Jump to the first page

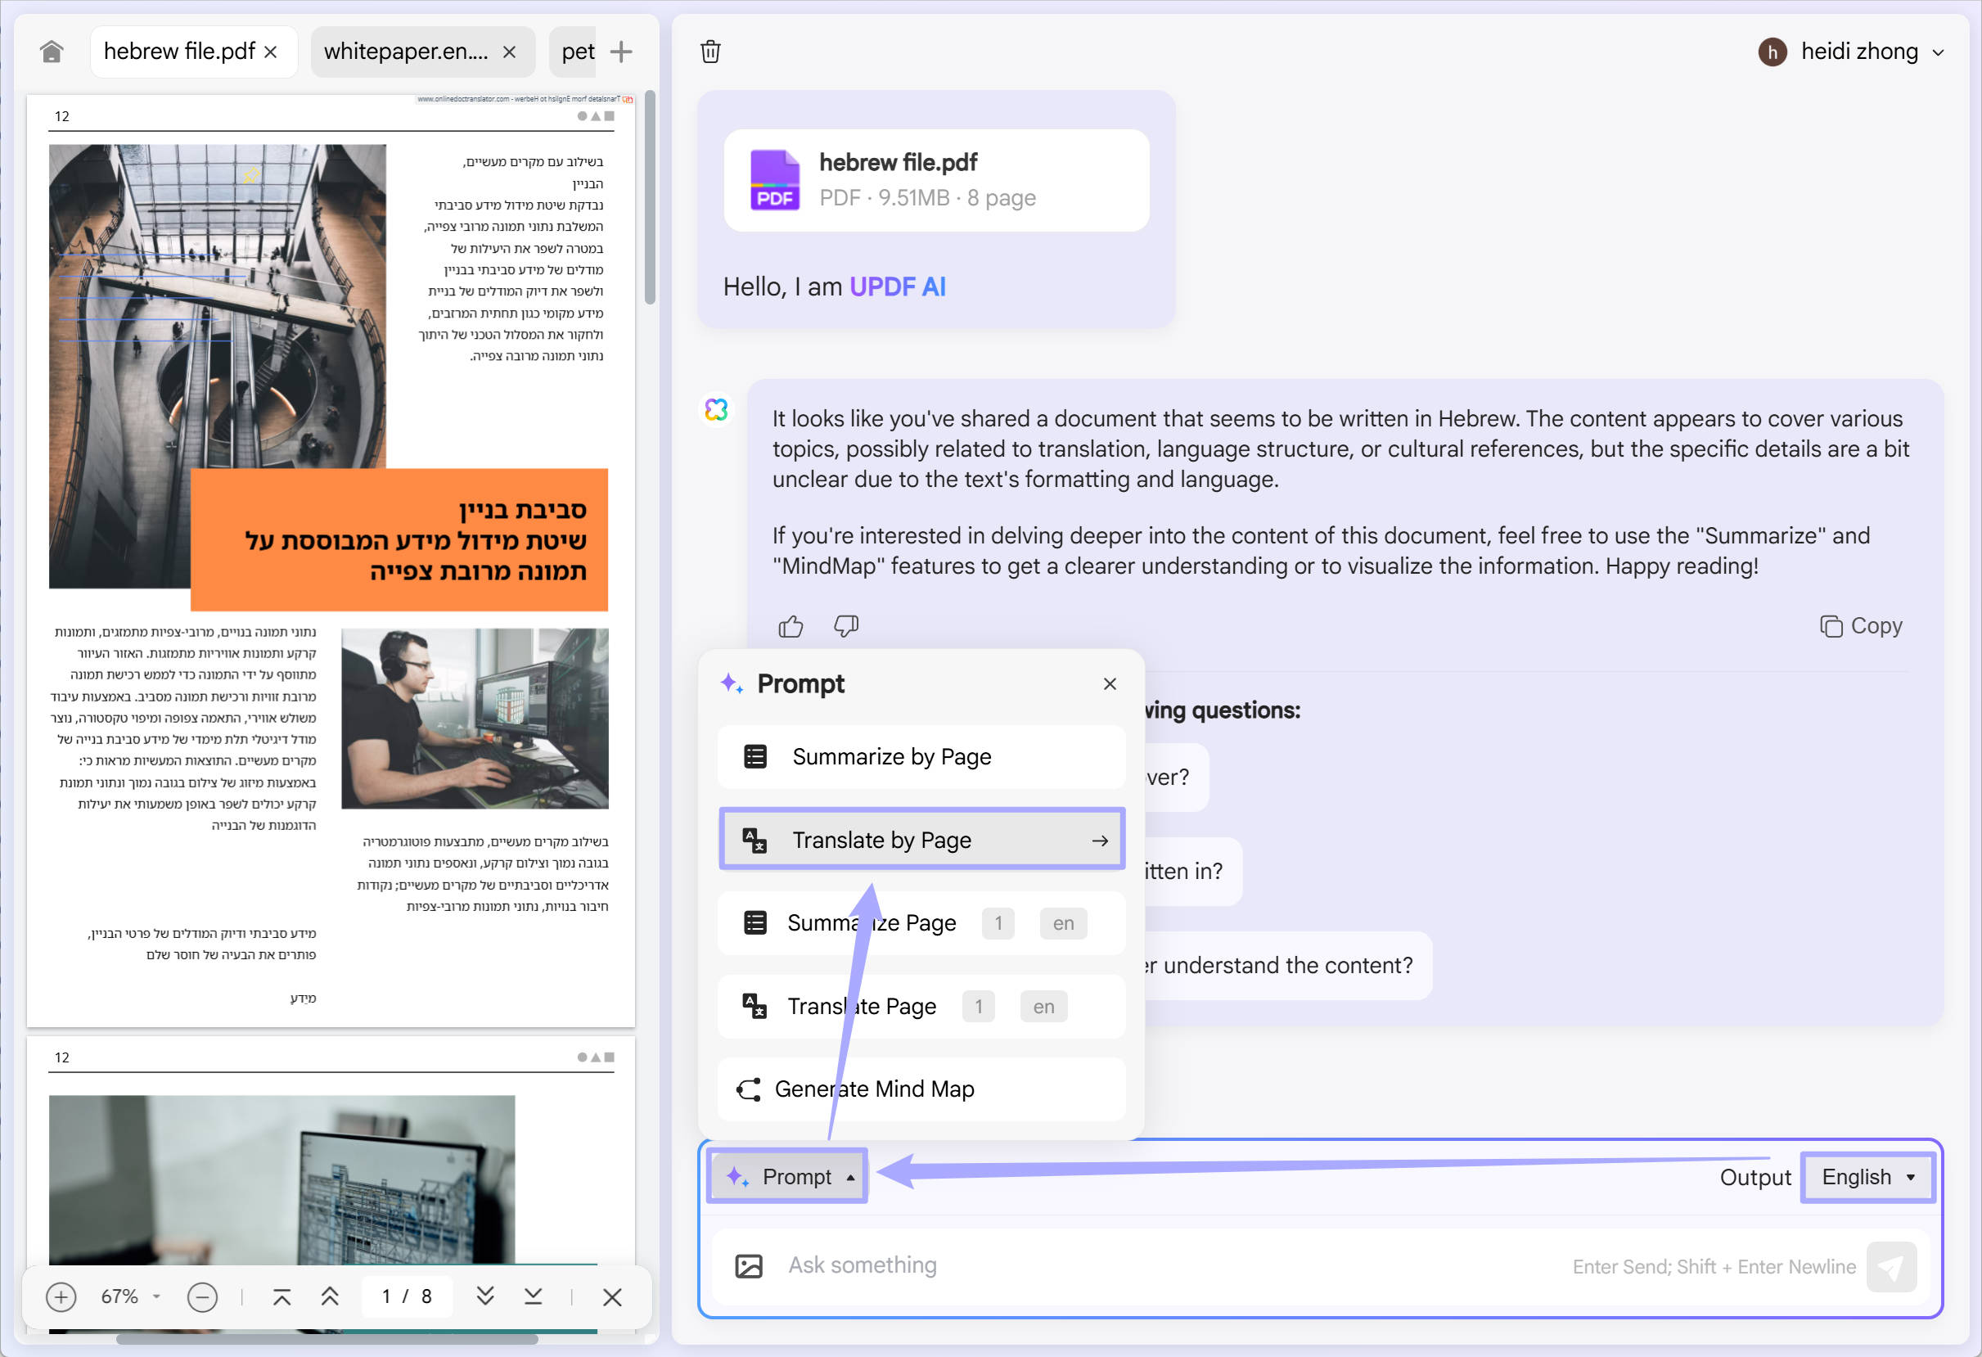[281, 1296]
